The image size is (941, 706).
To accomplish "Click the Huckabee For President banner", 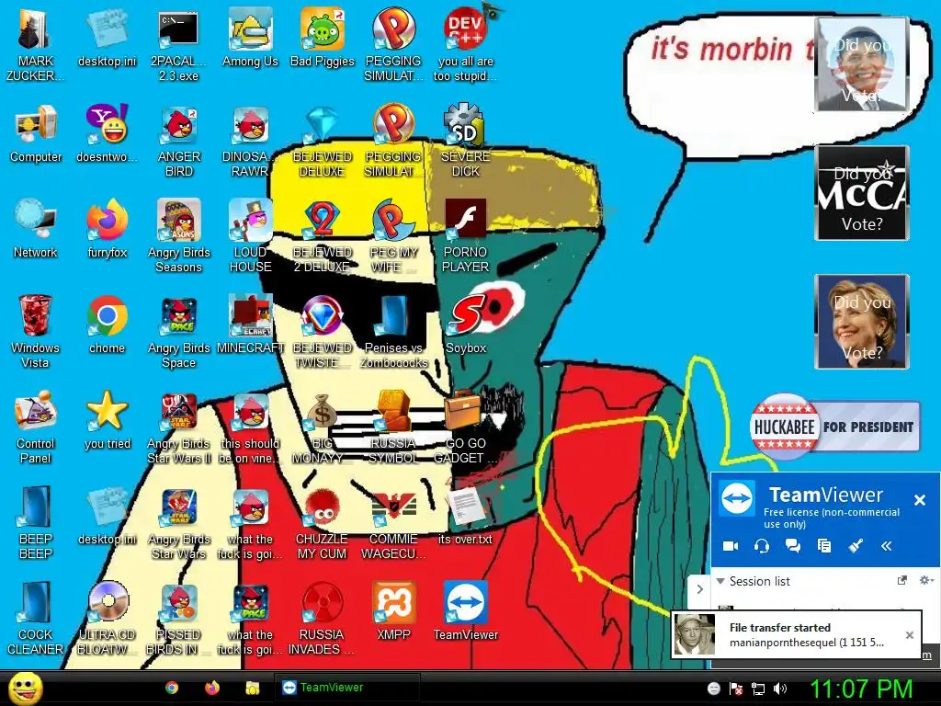I will (834, 427).
